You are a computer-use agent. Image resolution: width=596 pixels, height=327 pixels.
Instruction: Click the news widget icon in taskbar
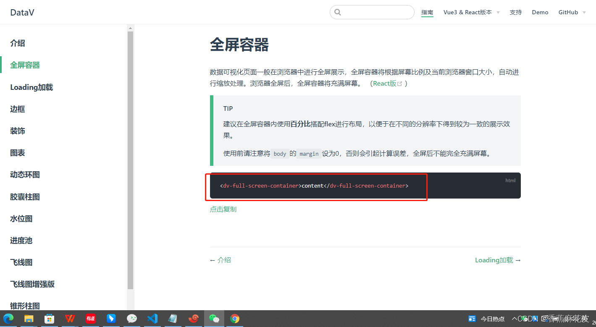tap(472, 319)
